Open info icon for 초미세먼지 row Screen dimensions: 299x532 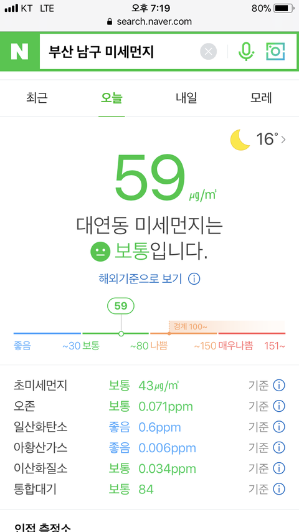pyautogui.click(x=279, y=386)
